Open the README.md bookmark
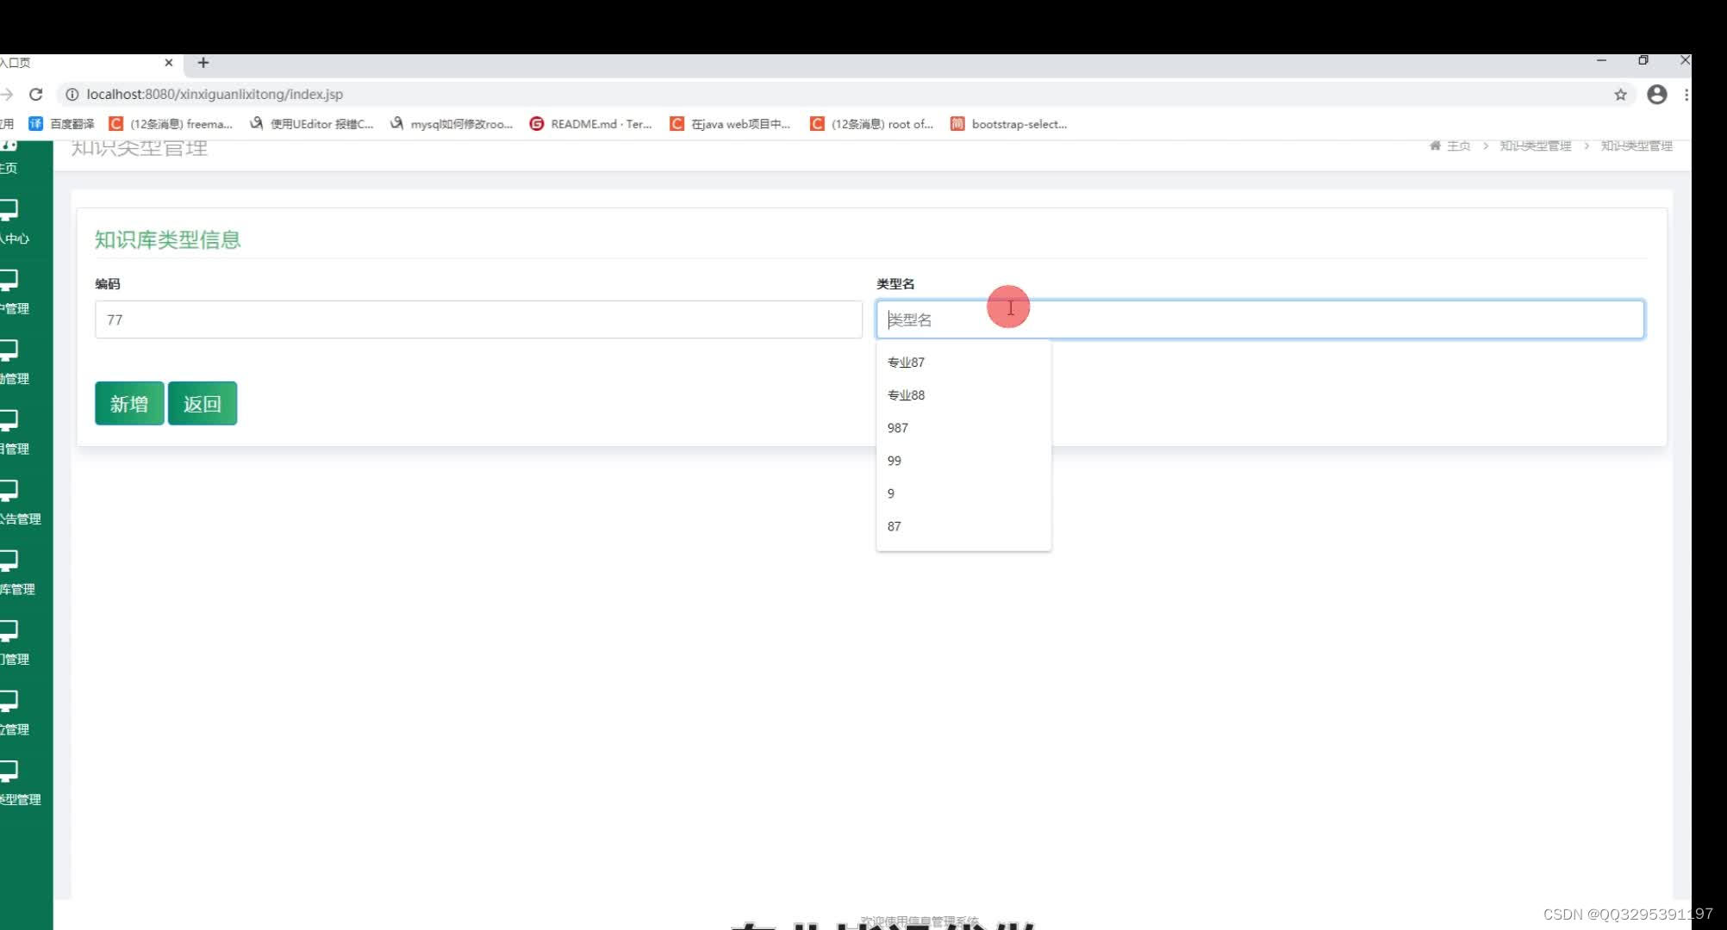The height and width of the screenshot is (930, 1727). pos(590,124)
